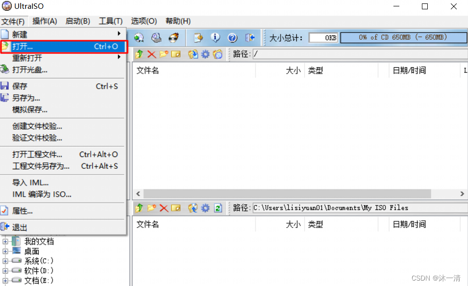This screenshot has height=286, width=468.
Task: Expand the 软件(D:) drive node
Action: pyautogui.click(x=5, y=271)
